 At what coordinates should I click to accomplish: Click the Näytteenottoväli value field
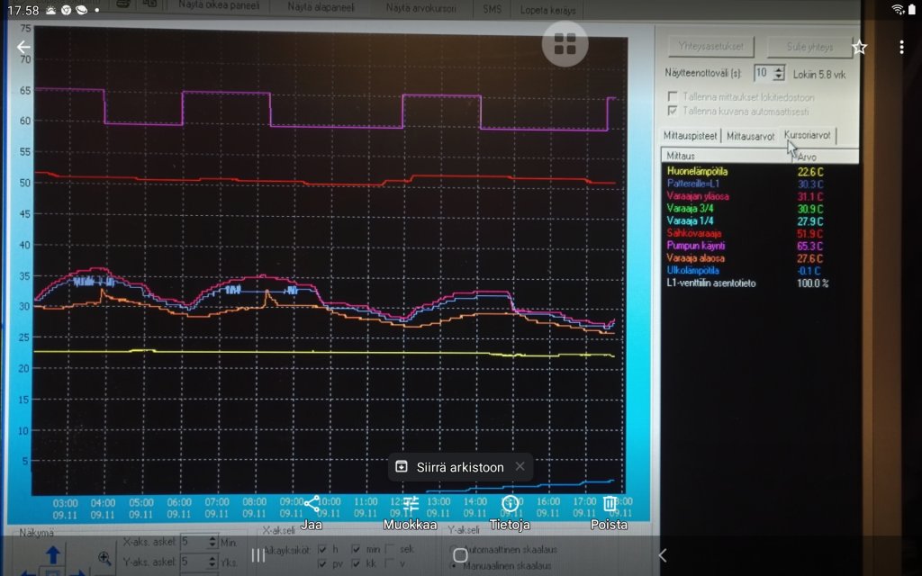[x=763, y=73]
